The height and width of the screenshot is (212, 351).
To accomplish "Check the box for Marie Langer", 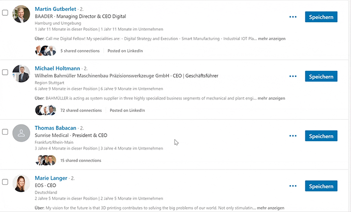I will (x=5, y=182).
